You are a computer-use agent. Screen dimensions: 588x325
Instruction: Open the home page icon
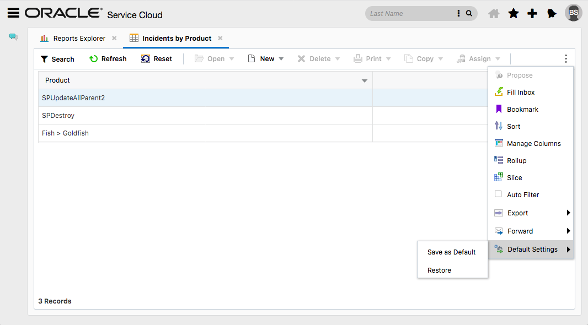pos(494,14)
